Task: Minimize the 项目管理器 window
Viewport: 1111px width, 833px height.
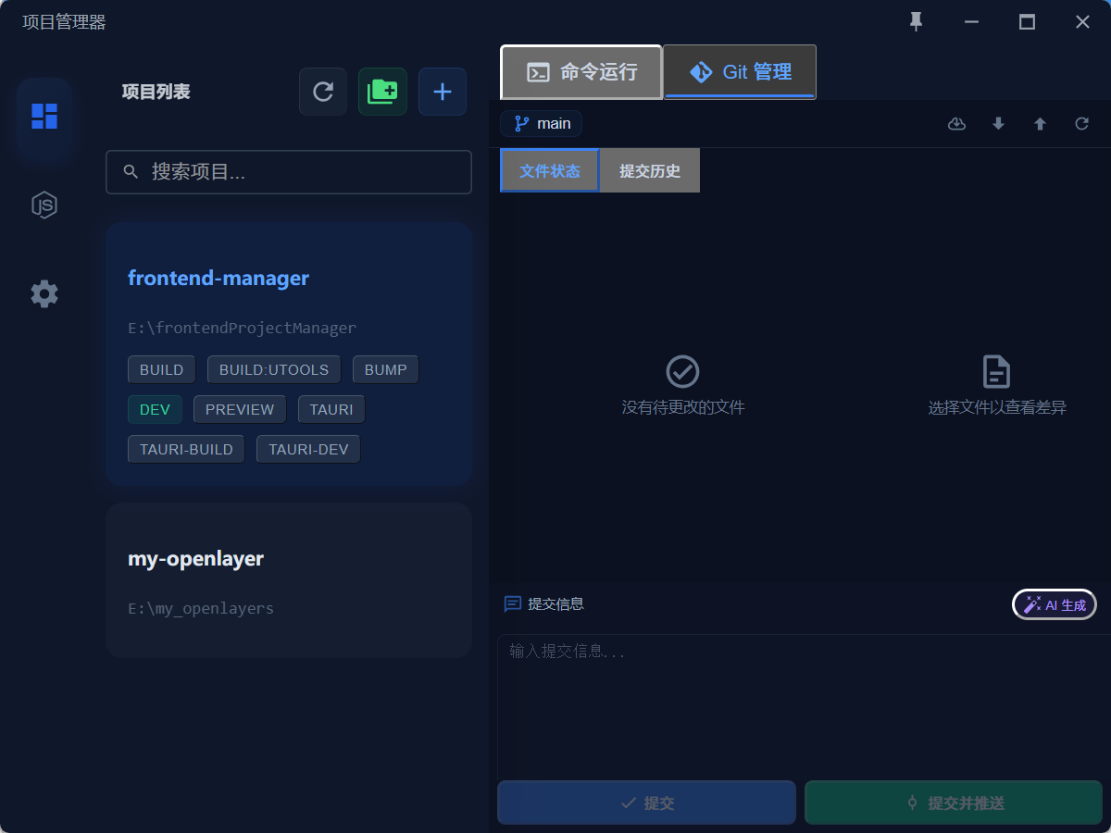Action: click(971, 21)
